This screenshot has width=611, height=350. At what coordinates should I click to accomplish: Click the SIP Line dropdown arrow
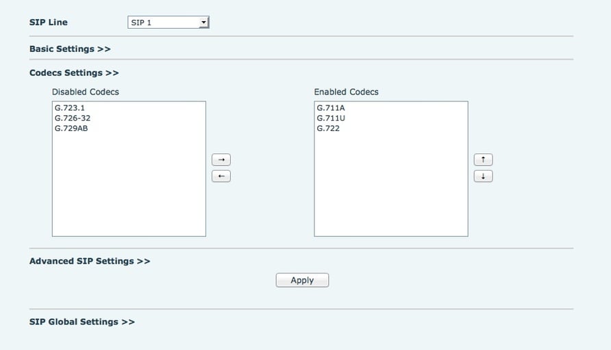[204, 22]
